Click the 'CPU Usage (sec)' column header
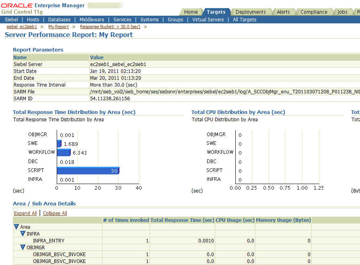The height and width of the screenshot is (265, 360). [235, 220]
